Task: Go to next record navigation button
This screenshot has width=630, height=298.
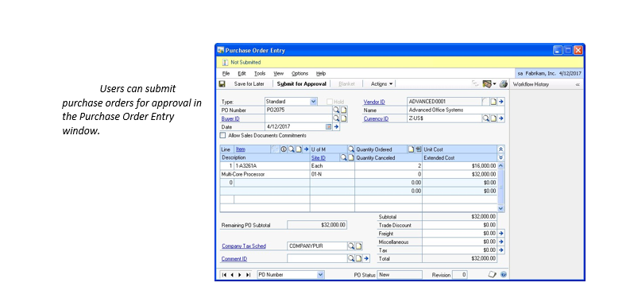Action: tap(240, 275)
